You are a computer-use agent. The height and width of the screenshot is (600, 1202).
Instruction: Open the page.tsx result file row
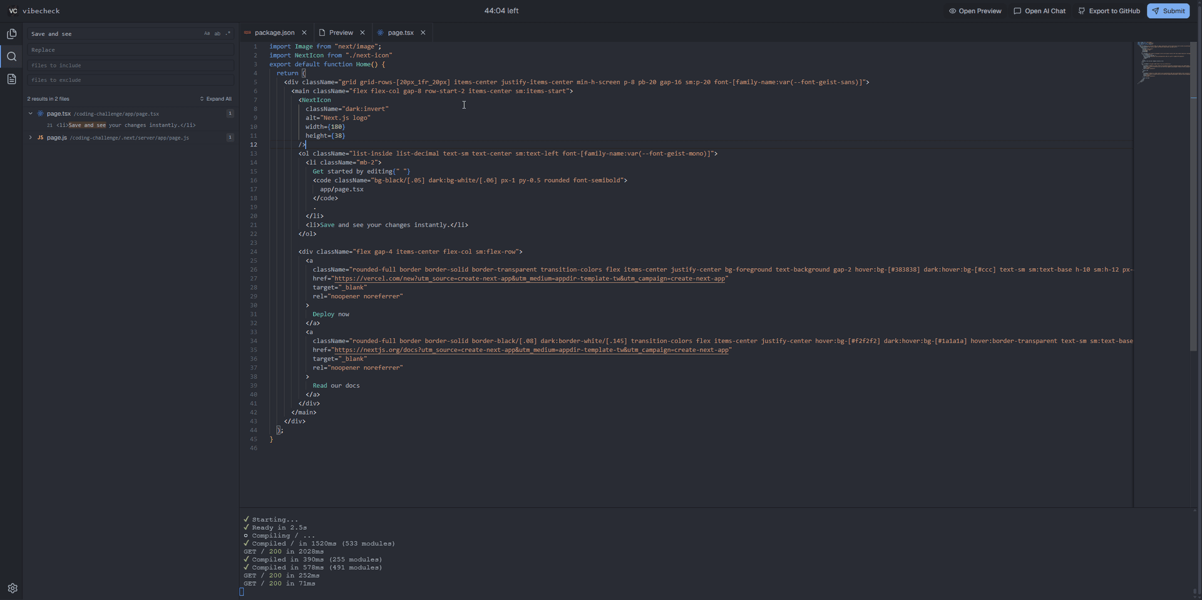(130, 113)
